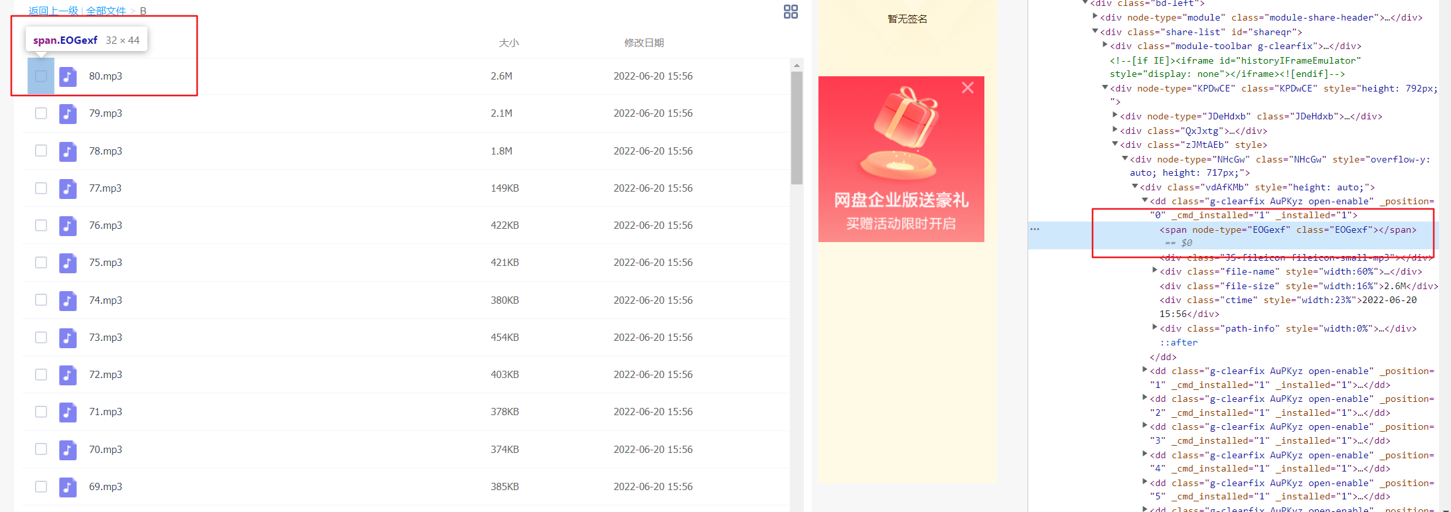Collapse the zJMtAEb div node
Screen dimensions: 1451x512
(1115, 144)
